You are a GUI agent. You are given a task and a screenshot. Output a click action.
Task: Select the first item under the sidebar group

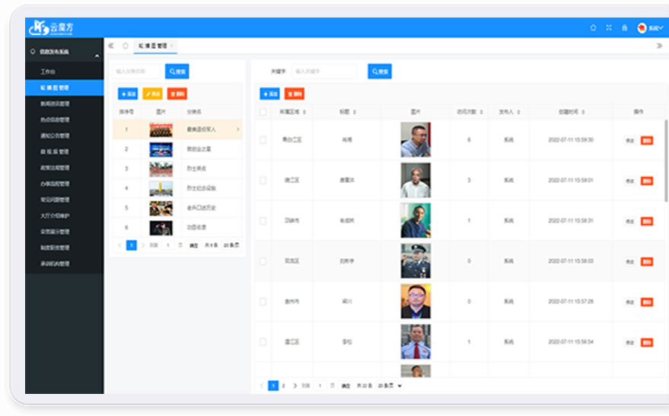click(x=49, y=72)
